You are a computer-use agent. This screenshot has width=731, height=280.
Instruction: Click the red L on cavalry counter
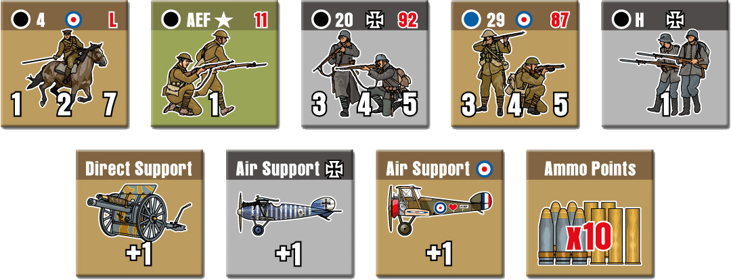click(112, 20)
